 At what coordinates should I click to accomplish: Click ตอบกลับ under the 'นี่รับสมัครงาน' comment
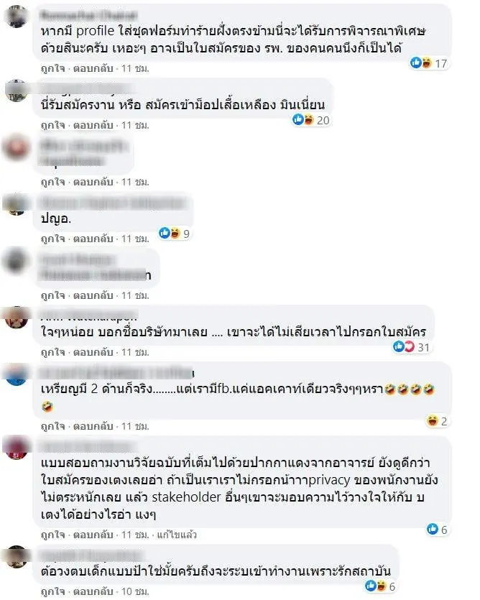(93, 125)
